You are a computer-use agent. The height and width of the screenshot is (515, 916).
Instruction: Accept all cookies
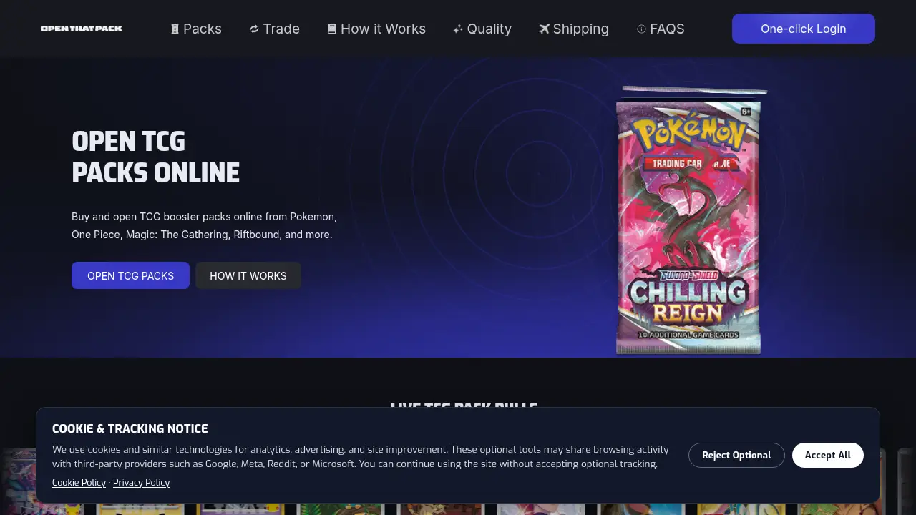coord(828,455)
